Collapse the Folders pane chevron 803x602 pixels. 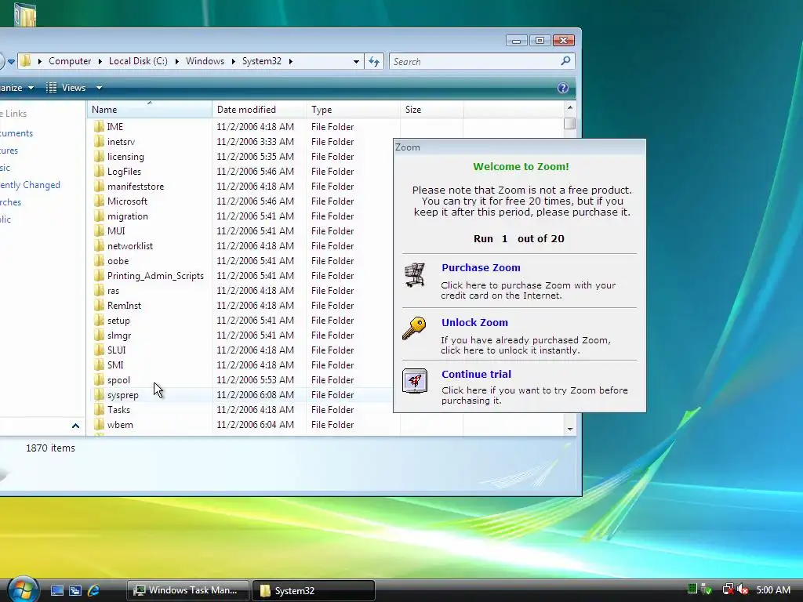[76, 426]
